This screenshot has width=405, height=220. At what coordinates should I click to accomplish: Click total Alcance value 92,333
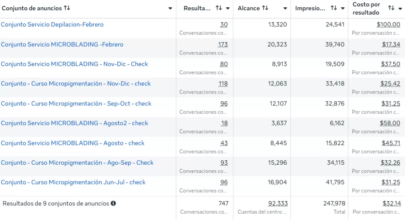point(278,203)
